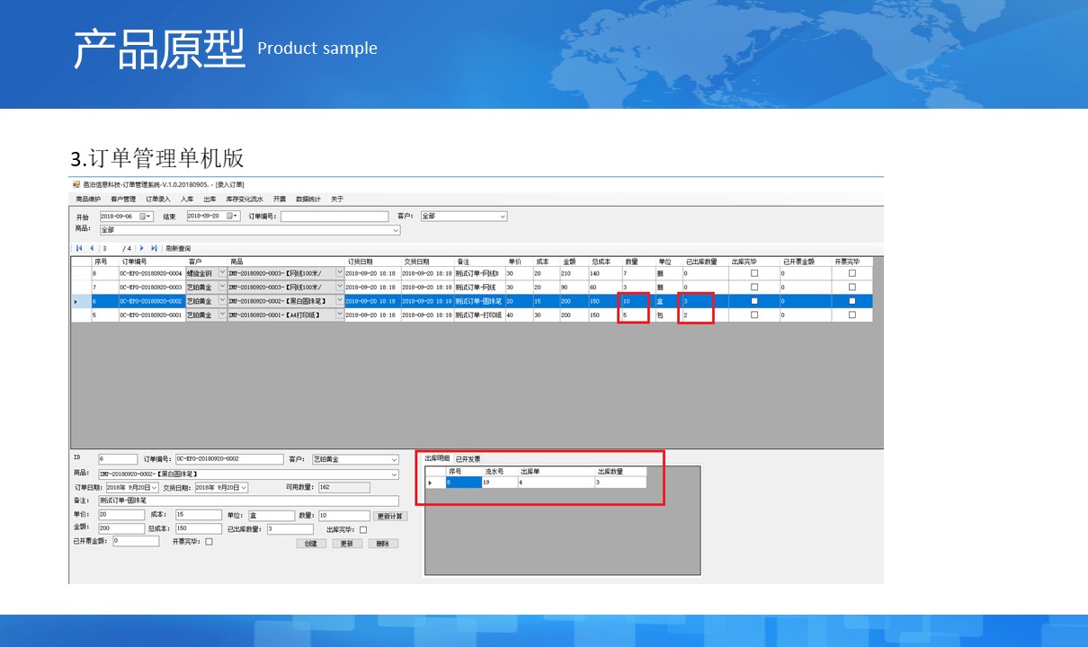Click the 订单编号 column header

[151, 261]
